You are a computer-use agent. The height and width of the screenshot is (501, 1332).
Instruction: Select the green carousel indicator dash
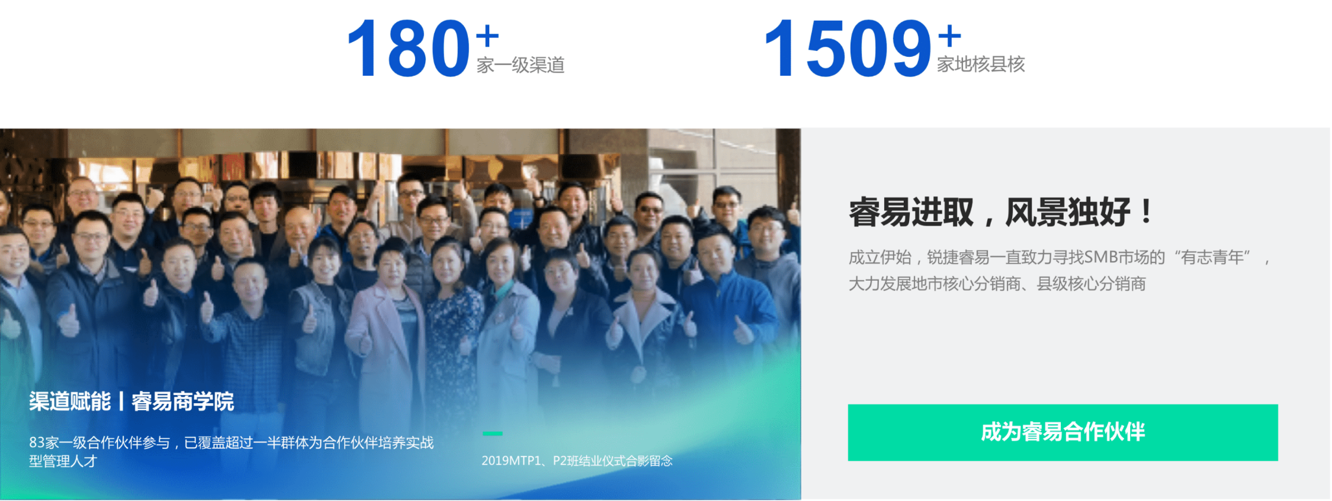click(492, 433)
